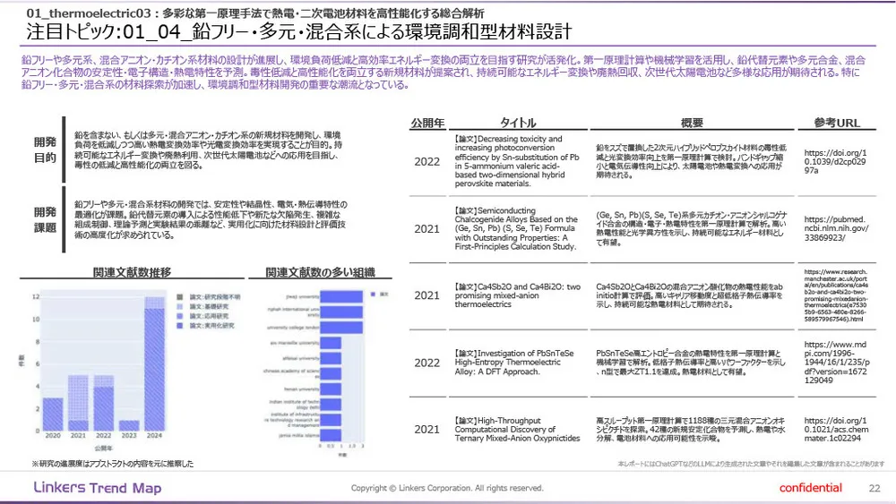This screenshot has width=896, height=504.
Task: Click the summary beginning PbSnTeSe高エントロピー合金
Action: 691,363
